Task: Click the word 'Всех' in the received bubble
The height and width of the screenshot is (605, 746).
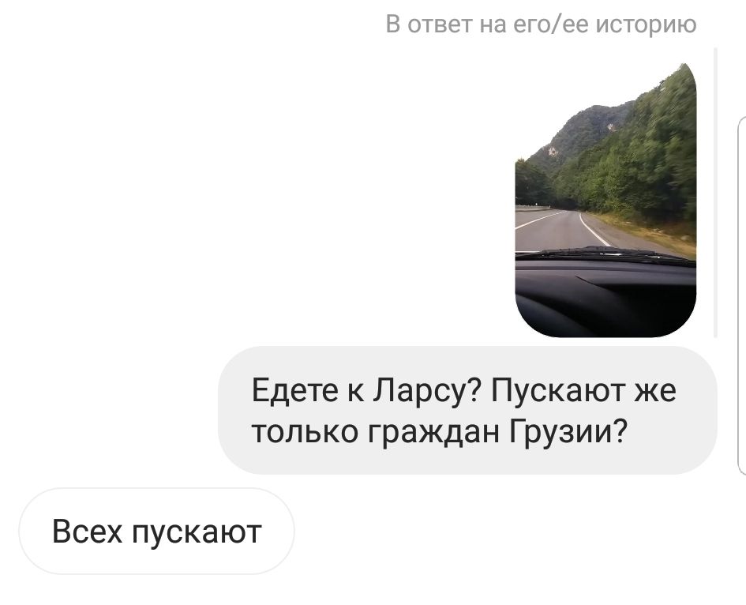Action: tap(87, 532)
